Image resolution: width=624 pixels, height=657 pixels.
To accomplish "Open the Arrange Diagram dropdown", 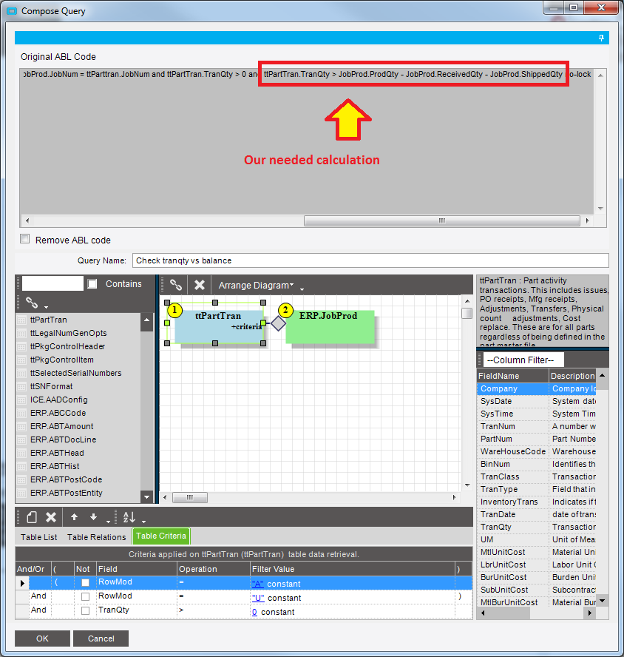I will point(256,286).
